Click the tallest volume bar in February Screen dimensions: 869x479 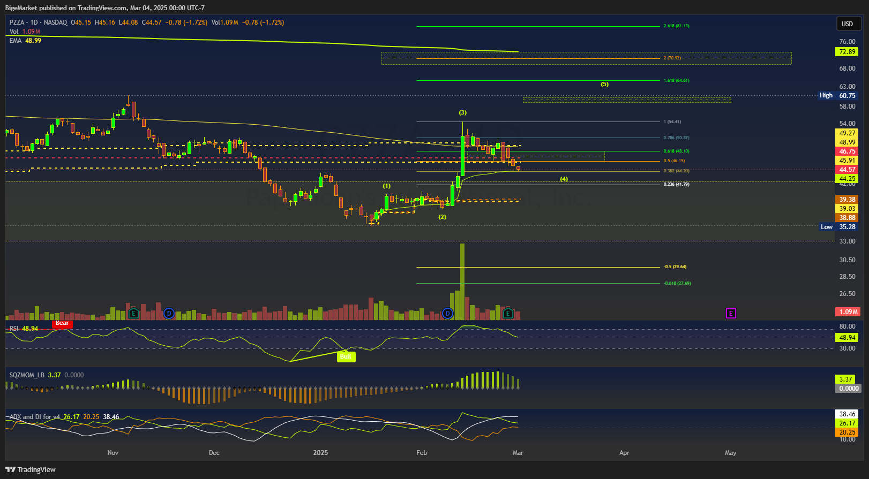click(x=462, y=282)
